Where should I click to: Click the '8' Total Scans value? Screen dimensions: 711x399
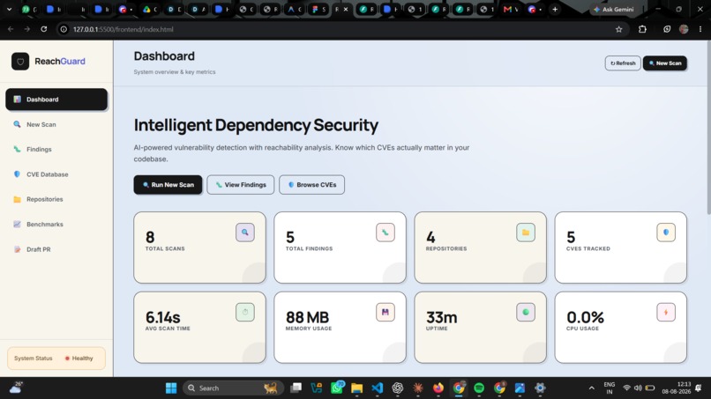click(x=150, y=237)
